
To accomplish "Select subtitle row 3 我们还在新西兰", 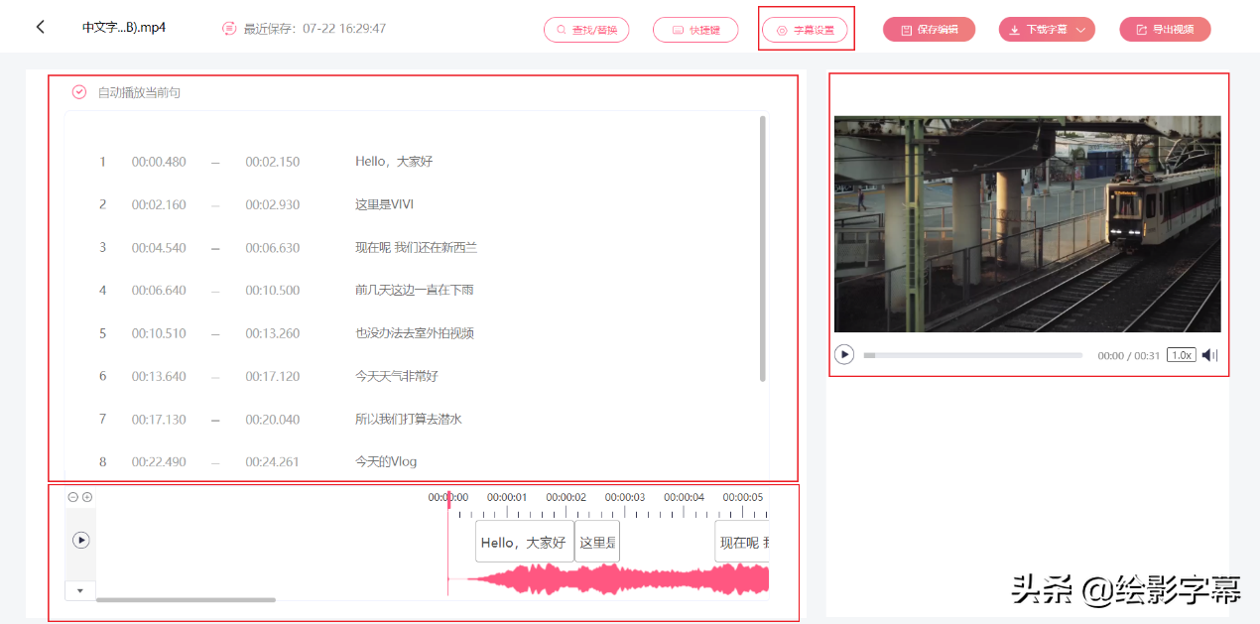I will [x=418, y=247].
